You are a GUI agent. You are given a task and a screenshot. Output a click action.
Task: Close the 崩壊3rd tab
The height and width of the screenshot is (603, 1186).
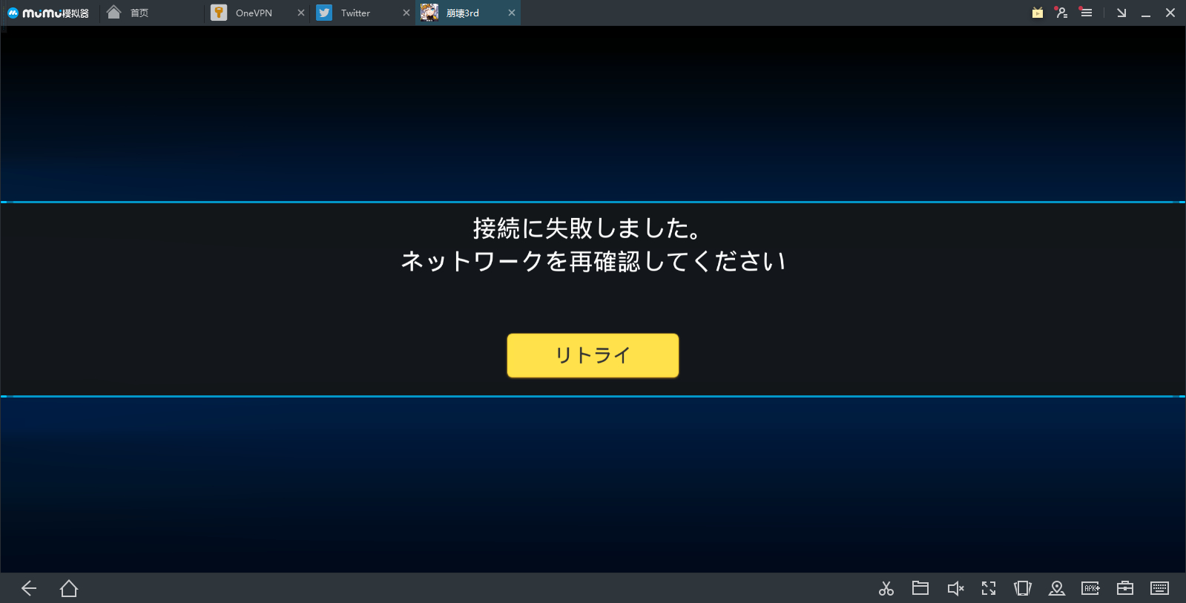click(x=512, y=13)
